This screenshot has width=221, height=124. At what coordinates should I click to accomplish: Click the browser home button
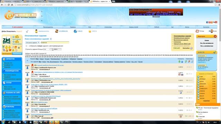12,5
